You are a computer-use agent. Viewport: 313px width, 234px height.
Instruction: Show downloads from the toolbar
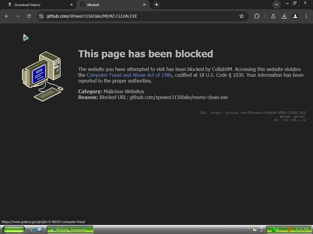[x=284, y=16]
